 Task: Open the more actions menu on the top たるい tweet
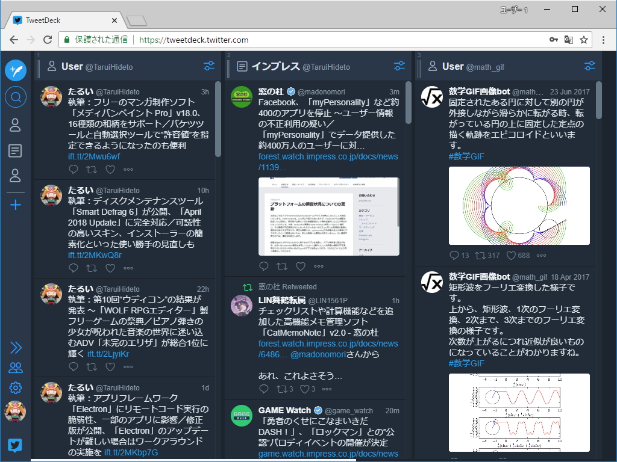(x=128, y=170)
